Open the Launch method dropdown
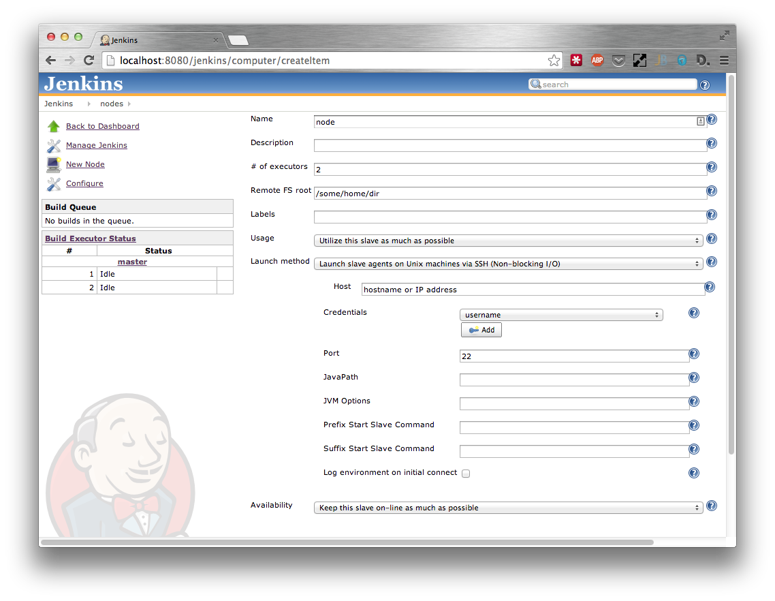 [x=508, y=264]
